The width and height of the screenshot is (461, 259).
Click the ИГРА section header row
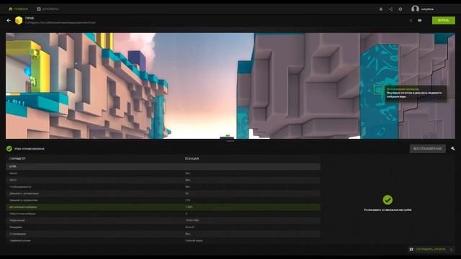coord(164,166)
